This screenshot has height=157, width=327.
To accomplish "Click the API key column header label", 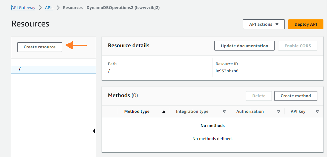I will 298,111.
